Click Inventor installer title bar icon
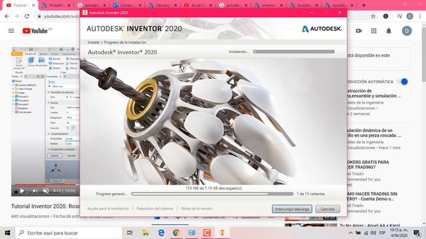This screenshot has height=239, width=426. click(85, 13)
